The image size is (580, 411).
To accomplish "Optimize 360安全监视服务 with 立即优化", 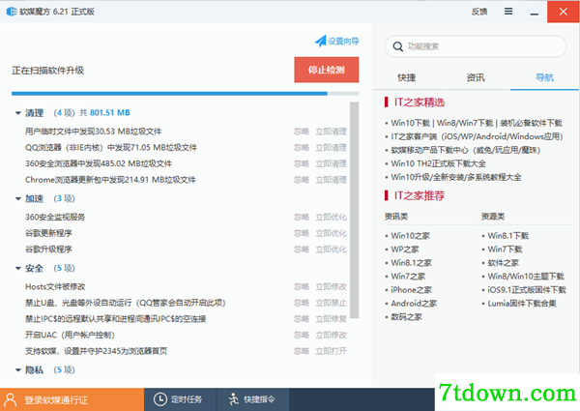I will pos(331,218).
